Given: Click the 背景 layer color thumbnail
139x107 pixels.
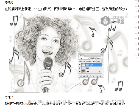Looking at the screenshot, I should [x=83, y=72].
